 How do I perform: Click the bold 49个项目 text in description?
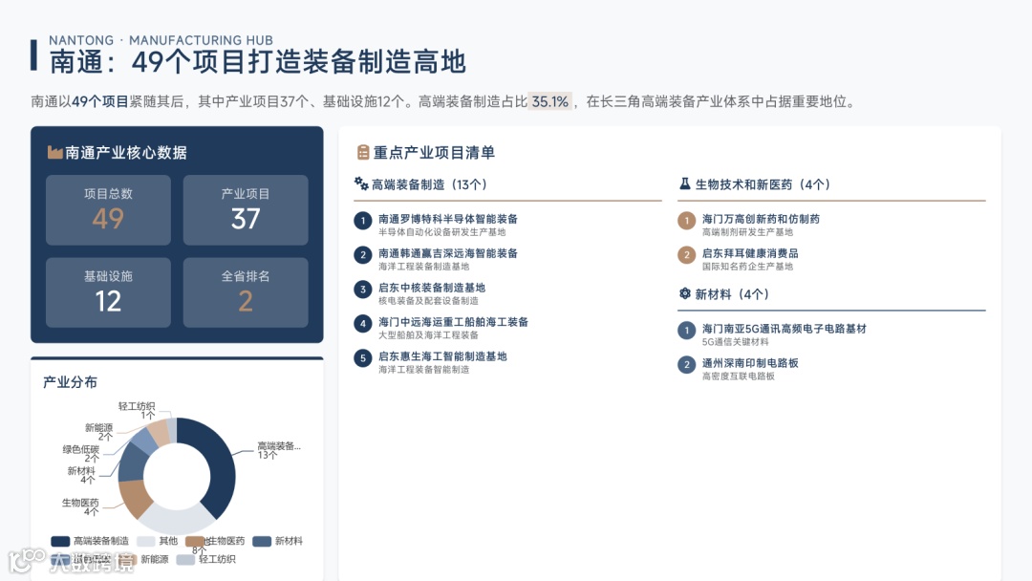[x=99, y=101]
